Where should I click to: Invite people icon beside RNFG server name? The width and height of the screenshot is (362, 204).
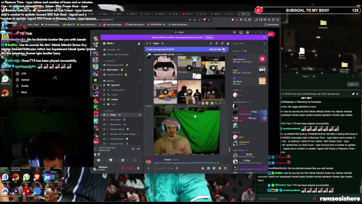coord(139,43)
